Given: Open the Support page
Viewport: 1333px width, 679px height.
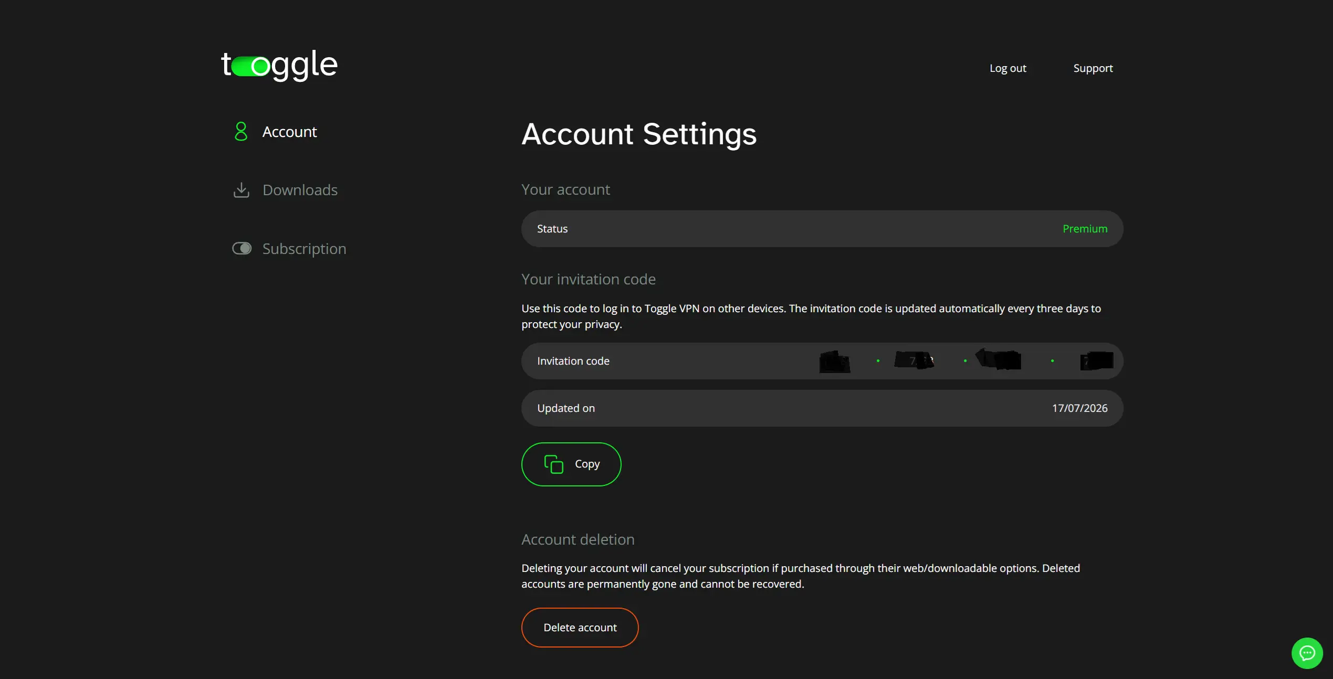Looking at the screenshot, I should (1093, 68).
